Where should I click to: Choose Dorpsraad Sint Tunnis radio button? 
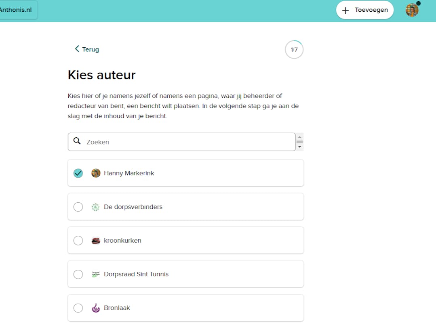pos(78,274)
